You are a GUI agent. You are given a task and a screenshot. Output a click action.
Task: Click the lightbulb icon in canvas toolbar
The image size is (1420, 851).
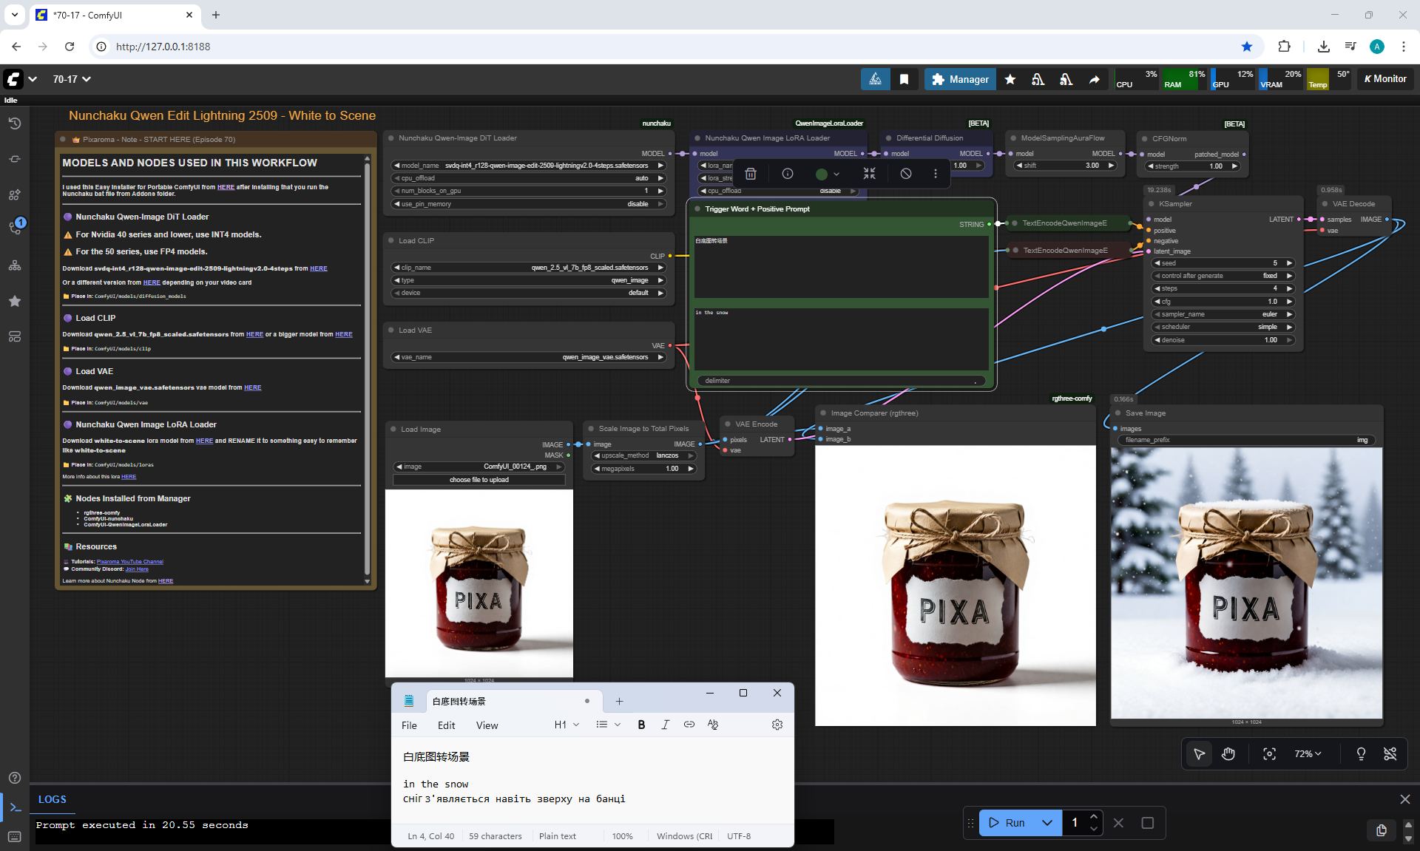click(x=1360, y=753)
